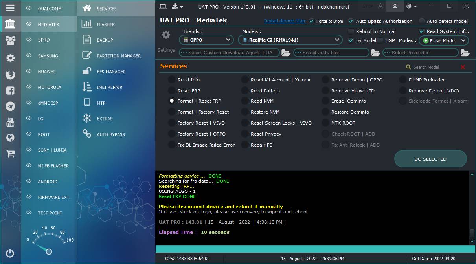This screenshot has height=264, width=476.
Task: Open the EFS MANAGER tab
Action: click(116, 71)
